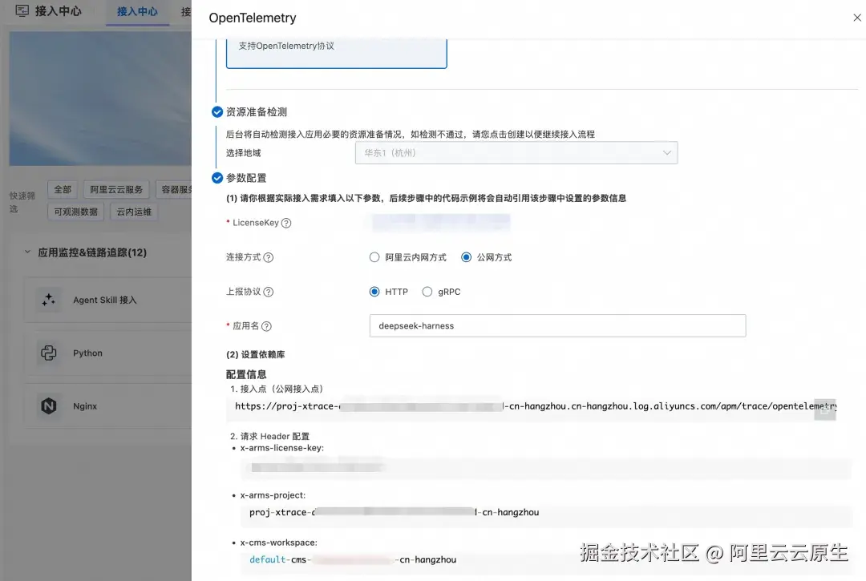Filter by 全部 tag

click(x=63, y=189)
